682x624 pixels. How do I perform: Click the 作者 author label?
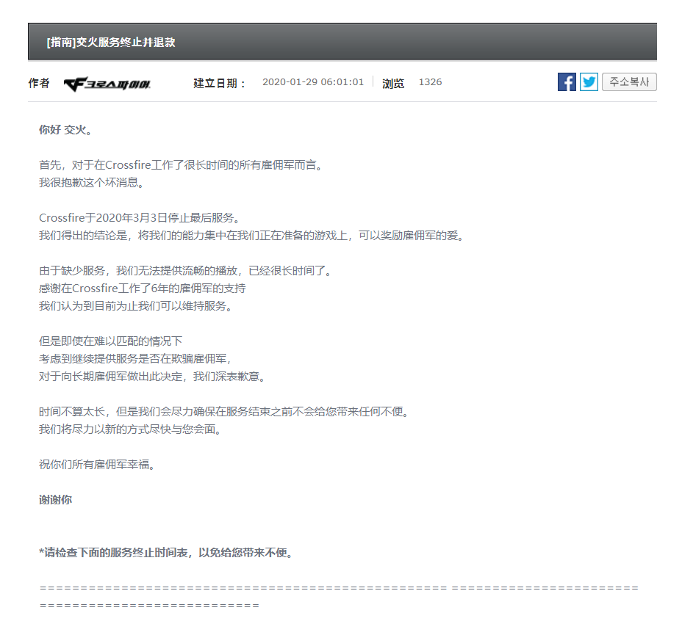(39, 83)
